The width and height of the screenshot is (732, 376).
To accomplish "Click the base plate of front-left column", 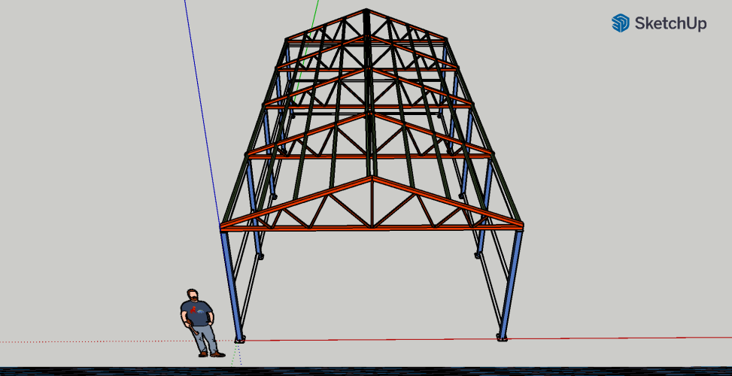I will [239, 340].
